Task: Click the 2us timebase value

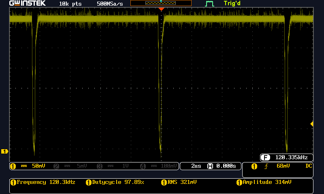Action: (x=196, y=166)
